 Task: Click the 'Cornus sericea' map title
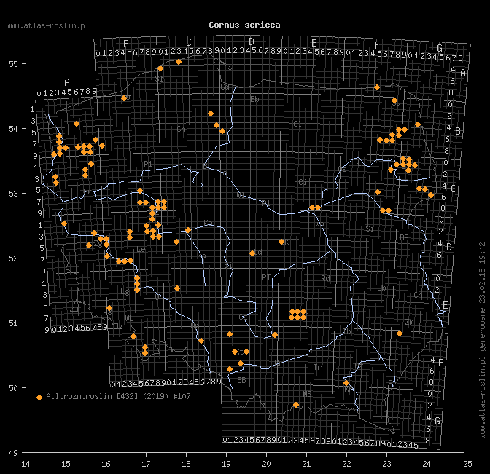(x=244, y=25)
